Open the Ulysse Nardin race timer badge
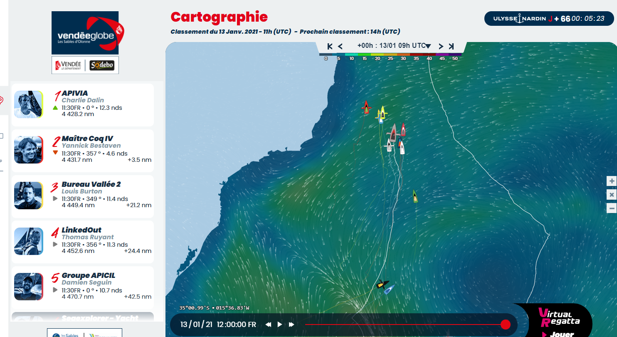The height and width of the screenshot is (337, 617). point(549,19)
